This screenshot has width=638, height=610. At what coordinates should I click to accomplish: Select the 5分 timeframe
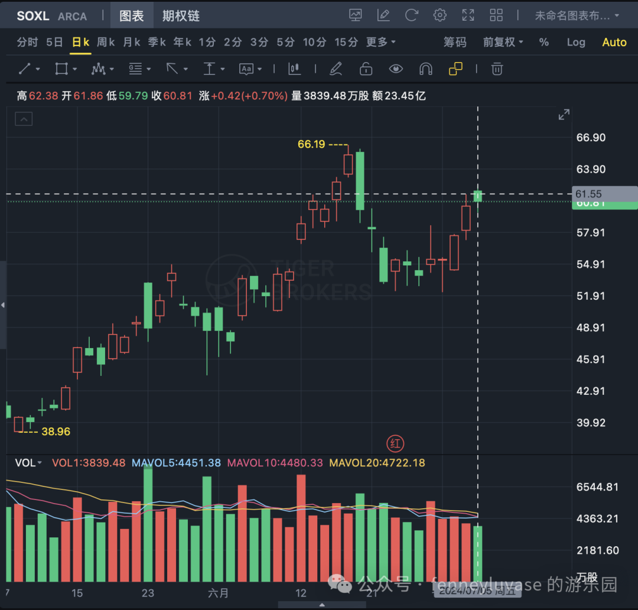coord(286,42)
